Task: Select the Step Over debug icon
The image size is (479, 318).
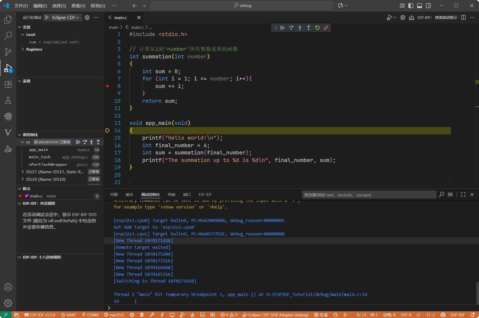Action: coord(291,27)
